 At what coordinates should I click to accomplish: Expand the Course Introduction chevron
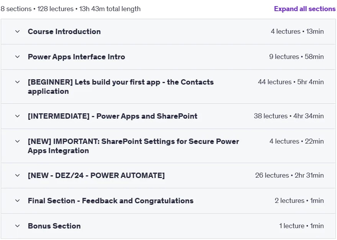(x=17, y=32)
